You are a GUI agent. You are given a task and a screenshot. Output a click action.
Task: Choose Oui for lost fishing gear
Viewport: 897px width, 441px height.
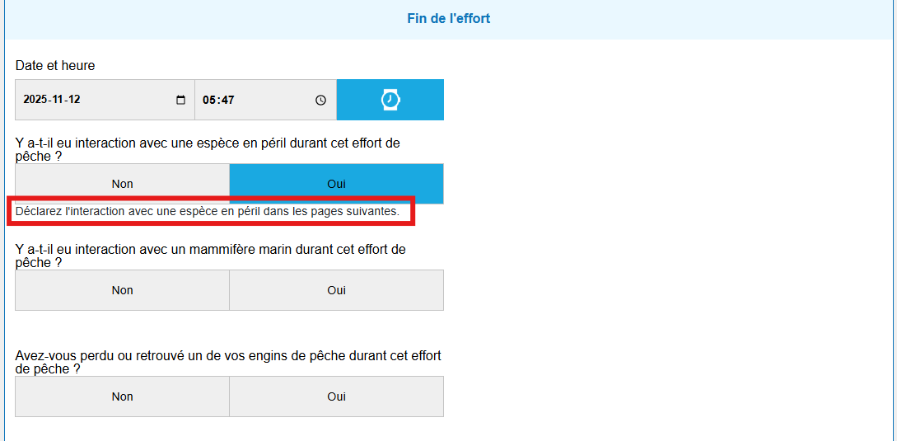[x=336, y=396]
